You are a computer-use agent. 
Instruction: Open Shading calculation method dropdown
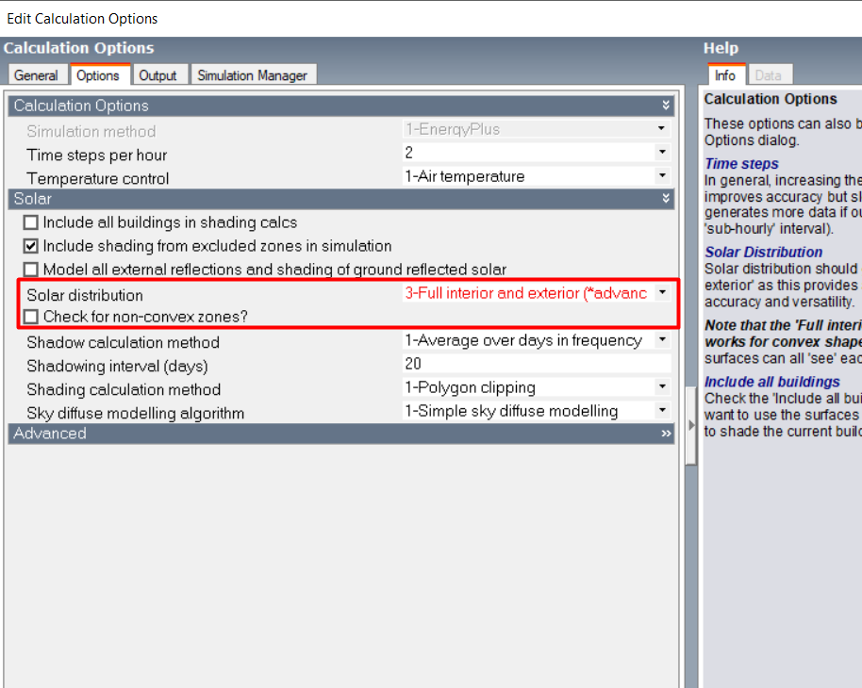pos(662,387)
